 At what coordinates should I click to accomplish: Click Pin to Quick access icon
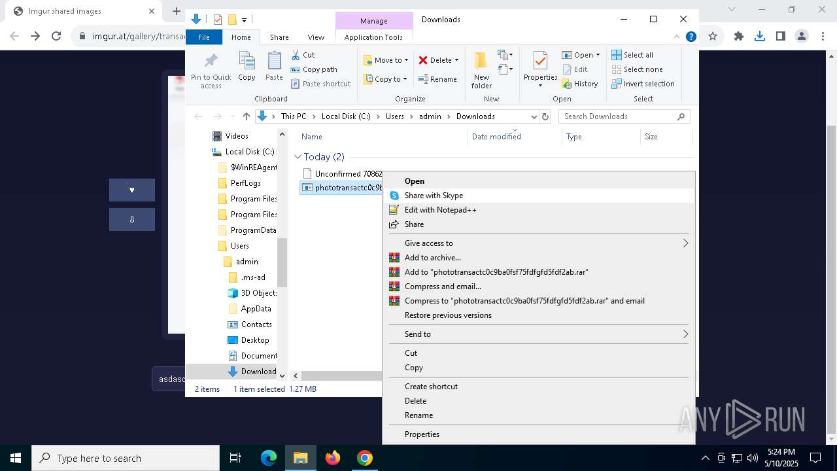coord(211,71)
